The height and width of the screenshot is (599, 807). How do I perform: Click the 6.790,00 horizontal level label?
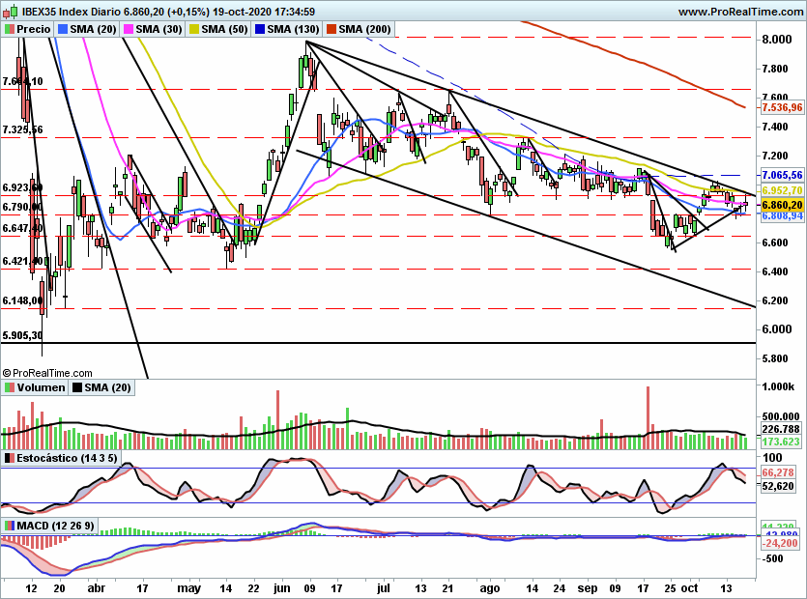22,207
